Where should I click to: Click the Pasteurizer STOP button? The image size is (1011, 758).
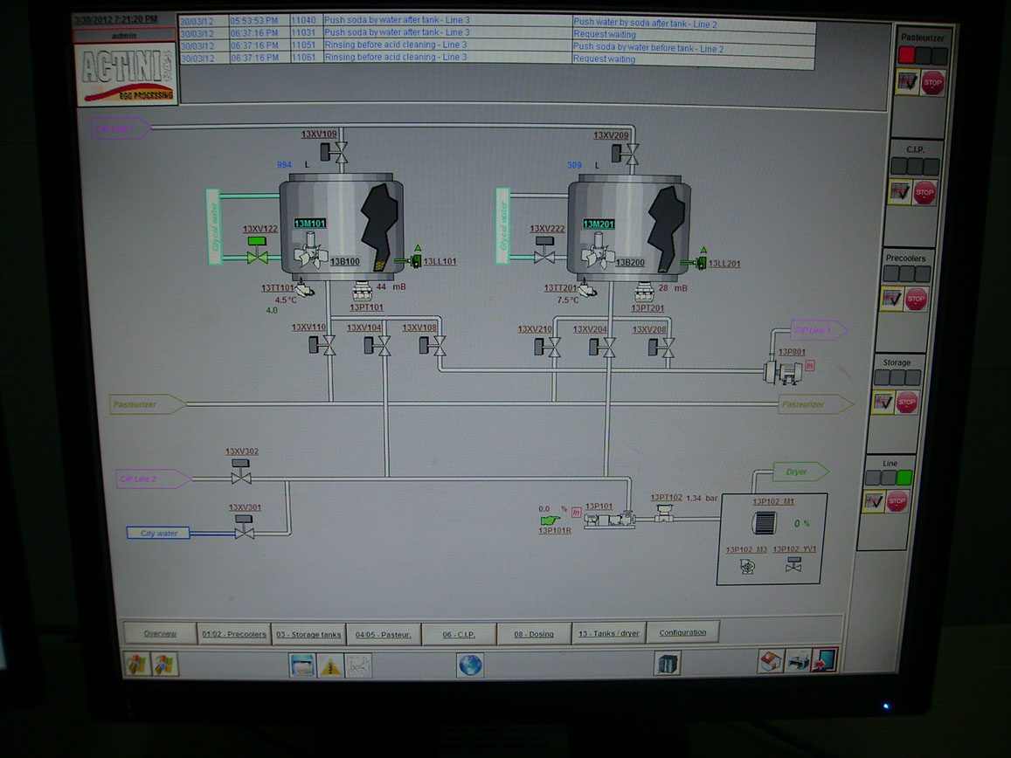[x=933, y=84]
